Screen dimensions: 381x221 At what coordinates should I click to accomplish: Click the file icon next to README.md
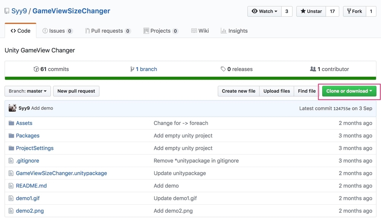(11, 186)
